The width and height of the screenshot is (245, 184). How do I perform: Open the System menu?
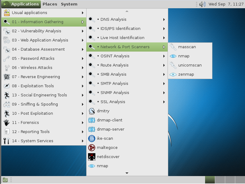click(69, 4)
